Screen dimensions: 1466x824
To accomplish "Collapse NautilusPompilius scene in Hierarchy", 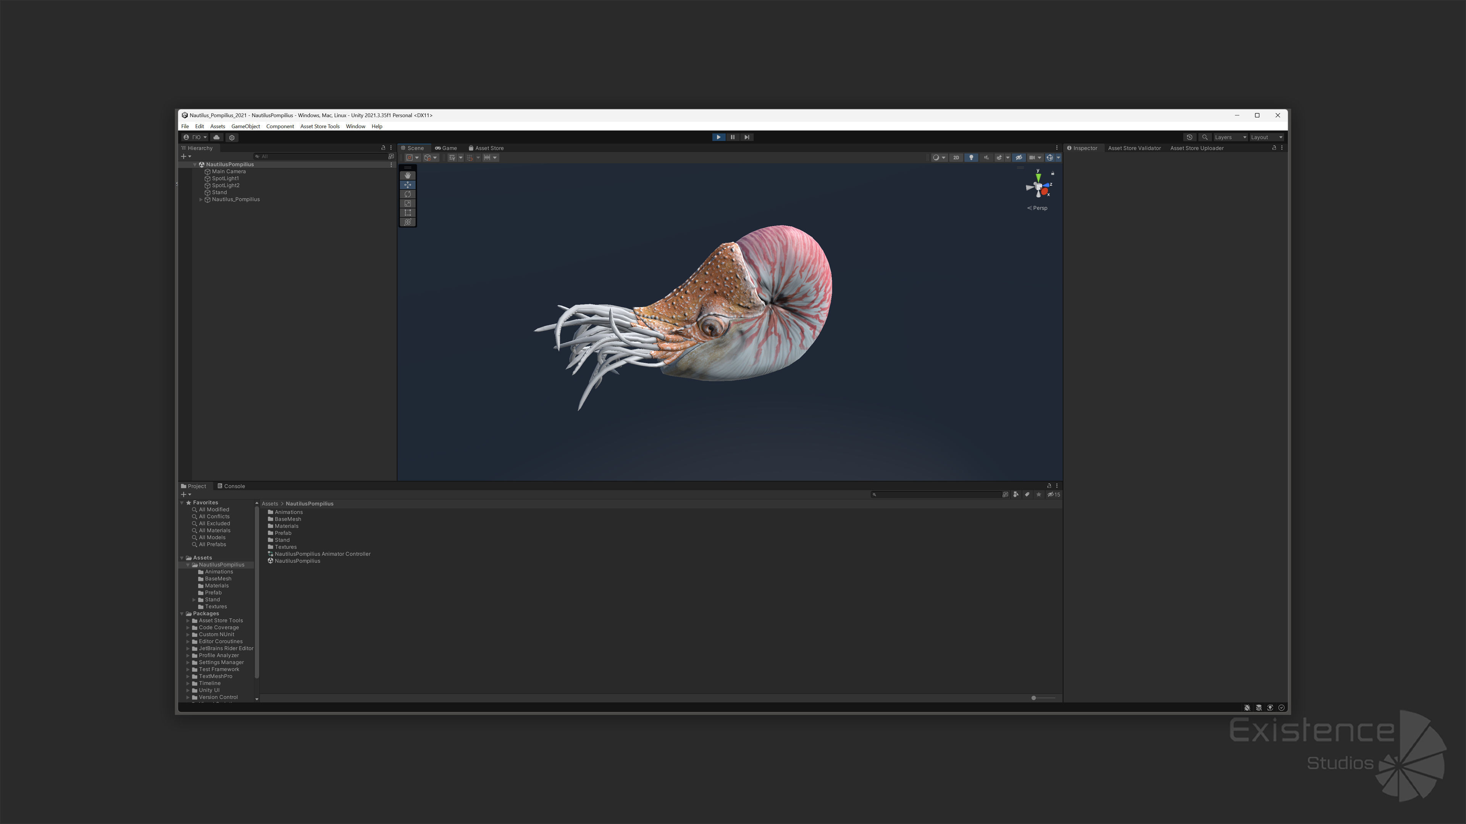I will [x=195, y=165].
